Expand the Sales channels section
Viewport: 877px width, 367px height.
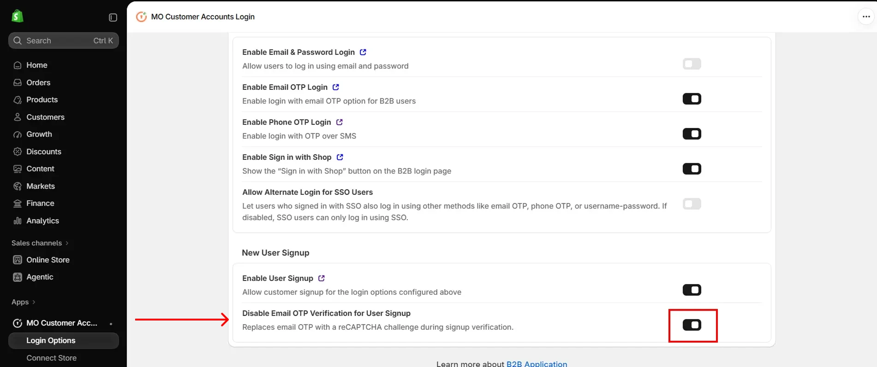tap(40, 243)
